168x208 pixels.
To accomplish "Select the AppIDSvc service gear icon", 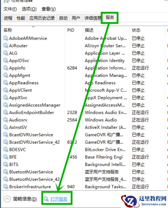I will pyautogui.click(x=5, y=60).
